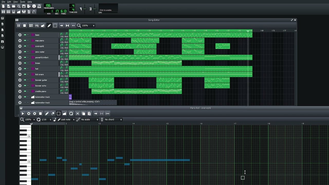Open the gear menu for brass track
Viewport: 329px width, 185px height.
(20, 63)
